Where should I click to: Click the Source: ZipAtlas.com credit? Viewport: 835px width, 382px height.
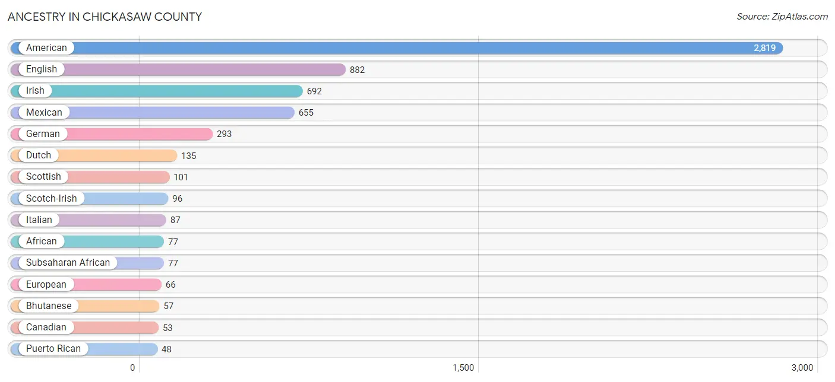[782, 17]
